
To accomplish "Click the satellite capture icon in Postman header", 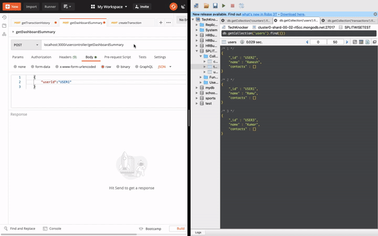I will [183, 7].
